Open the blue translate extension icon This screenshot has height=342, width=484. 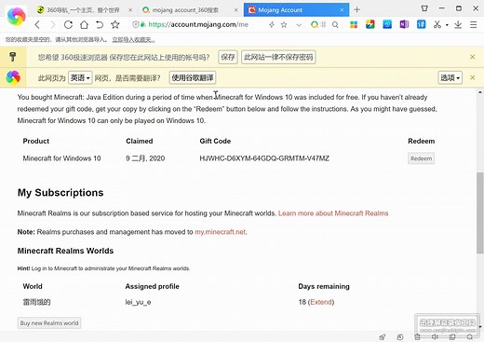point(421,24)
